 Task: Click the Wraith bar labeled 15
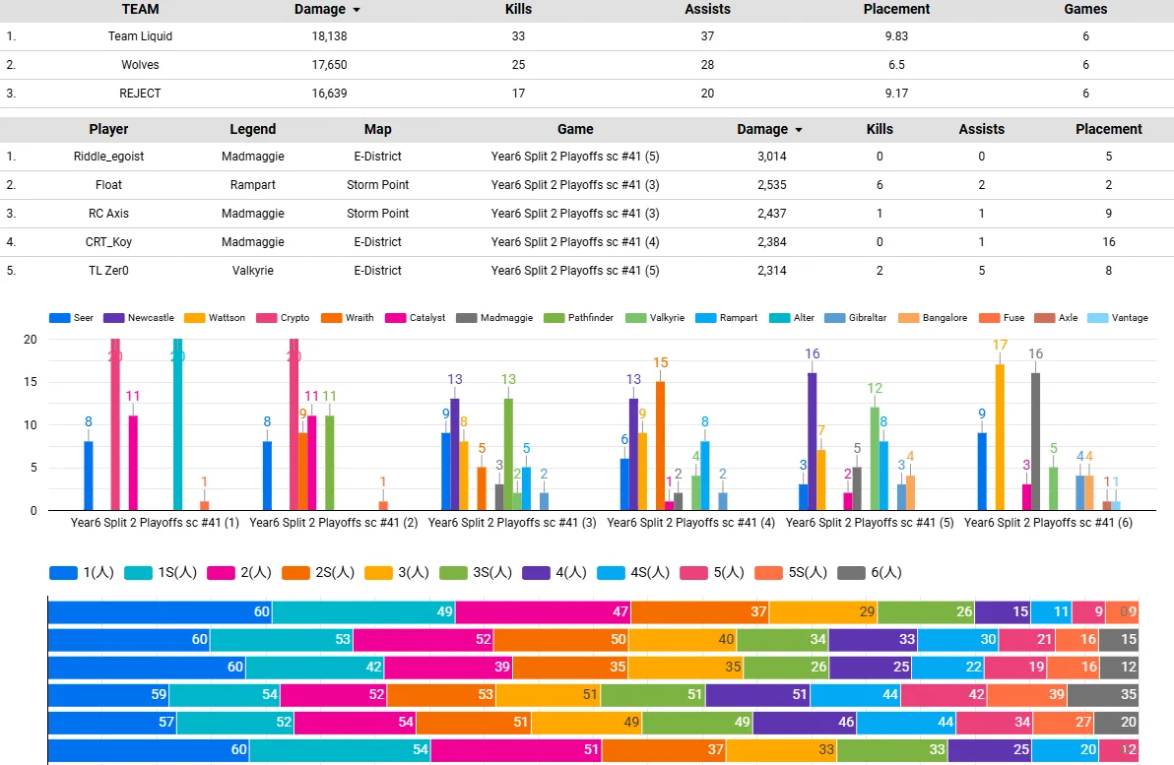pyautogui.click(x=660, y=446)
